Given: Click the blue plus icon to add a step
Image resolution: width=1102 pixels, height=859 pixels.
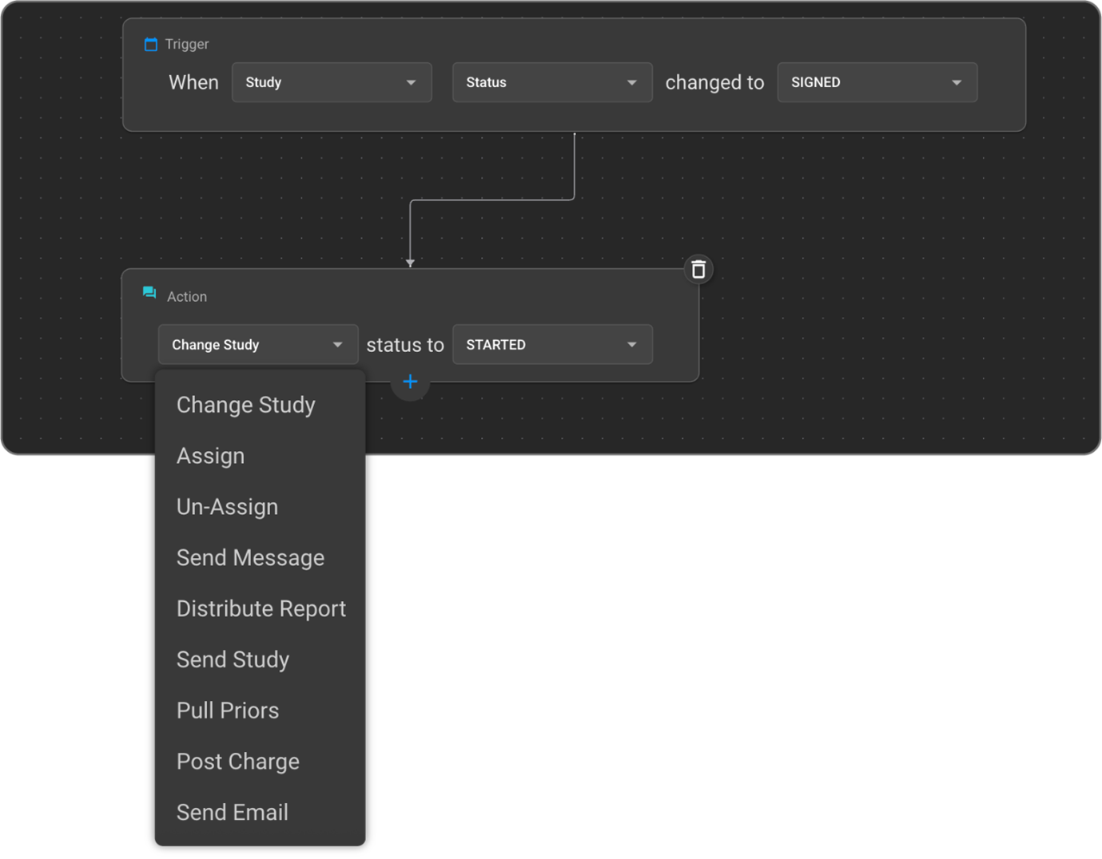Looking at the screenshot, I should tap(410, 382).
